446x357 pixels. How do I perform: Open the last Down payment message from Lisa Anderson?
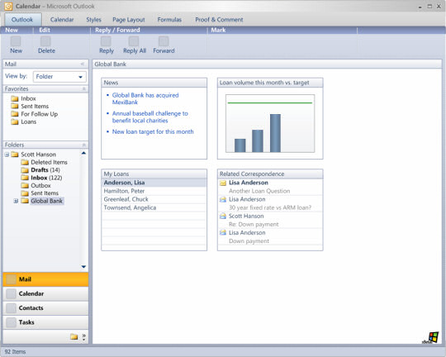[270, 237]
